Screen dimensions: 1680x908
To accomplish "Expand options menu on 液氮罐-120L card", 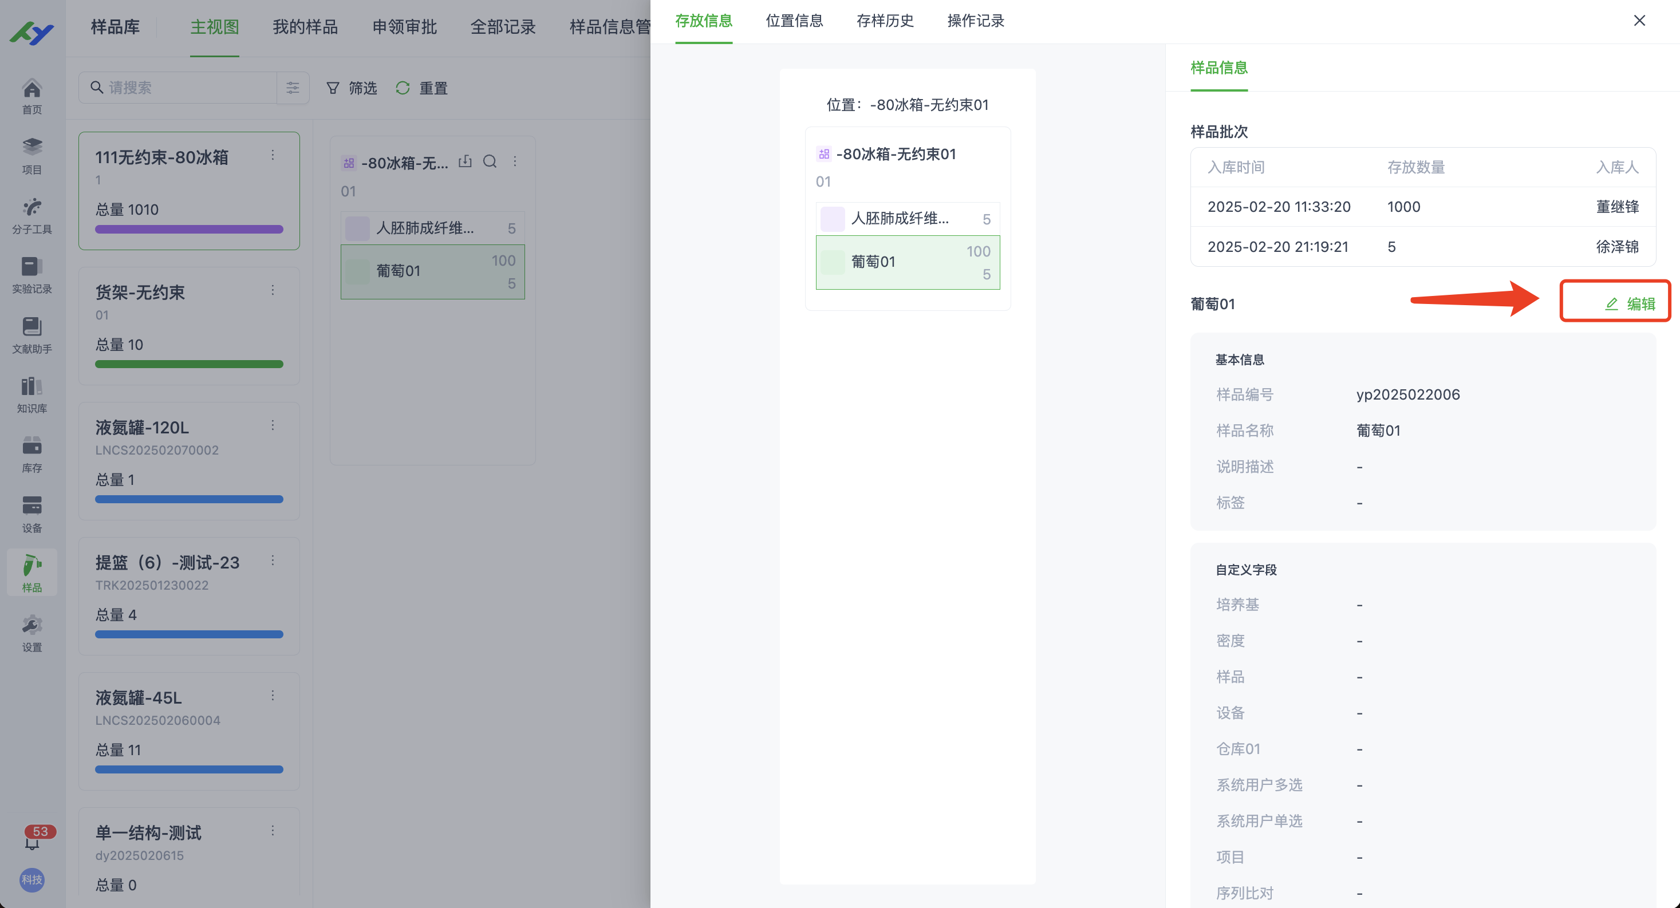I will (x=273, y=425).
